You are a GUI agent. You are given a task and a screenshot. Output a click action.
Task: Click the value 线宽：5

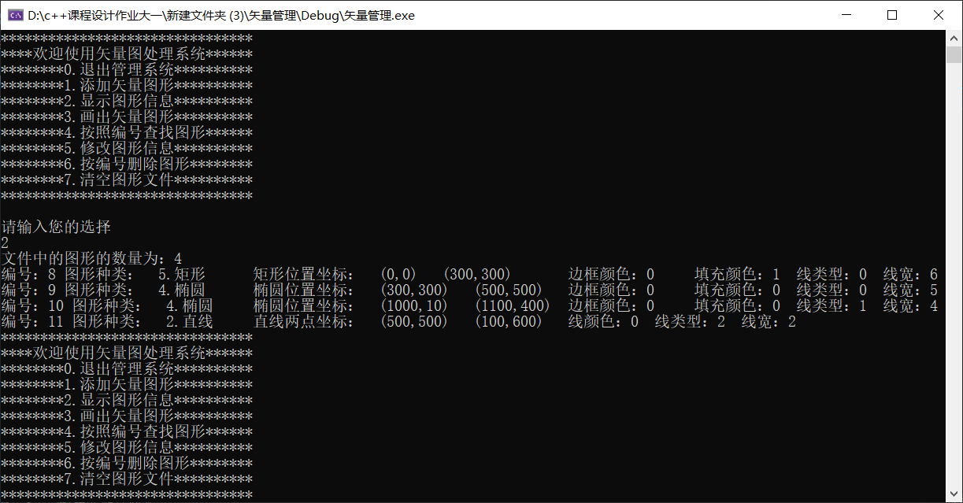(910, 290)
